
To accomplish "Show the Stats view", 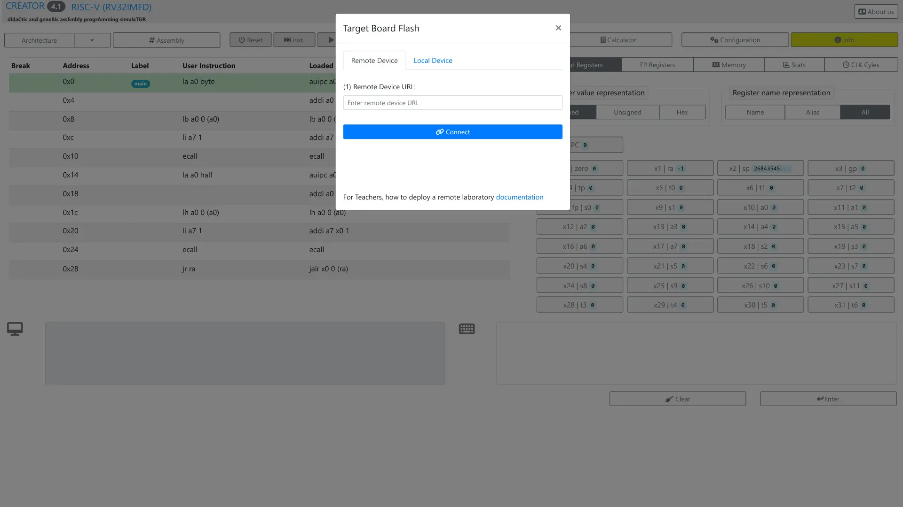I will [794, 65].
